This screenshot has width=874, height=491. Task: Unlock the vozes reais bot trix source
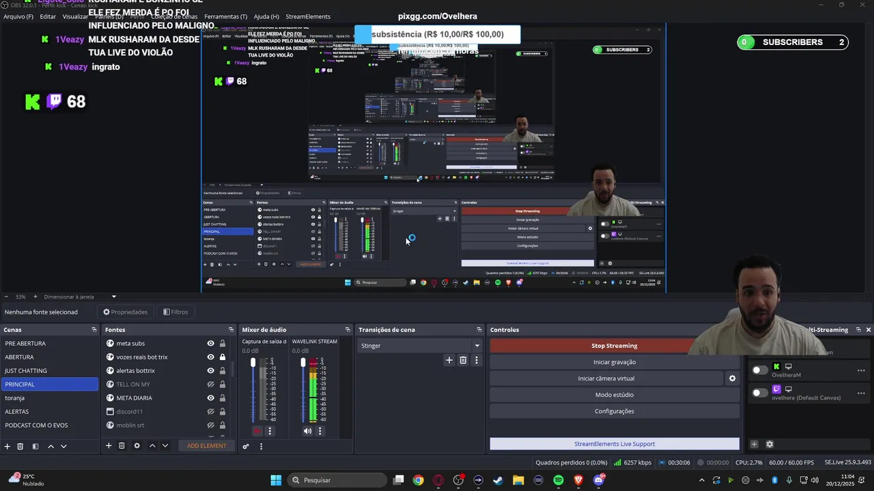click(223, 357)
